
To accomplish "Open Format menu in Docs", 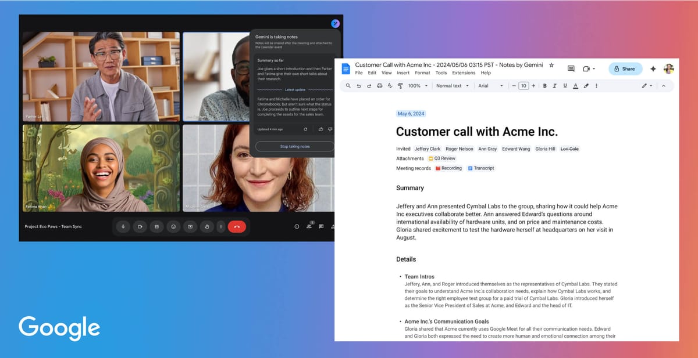I will (x=423, y=73).
